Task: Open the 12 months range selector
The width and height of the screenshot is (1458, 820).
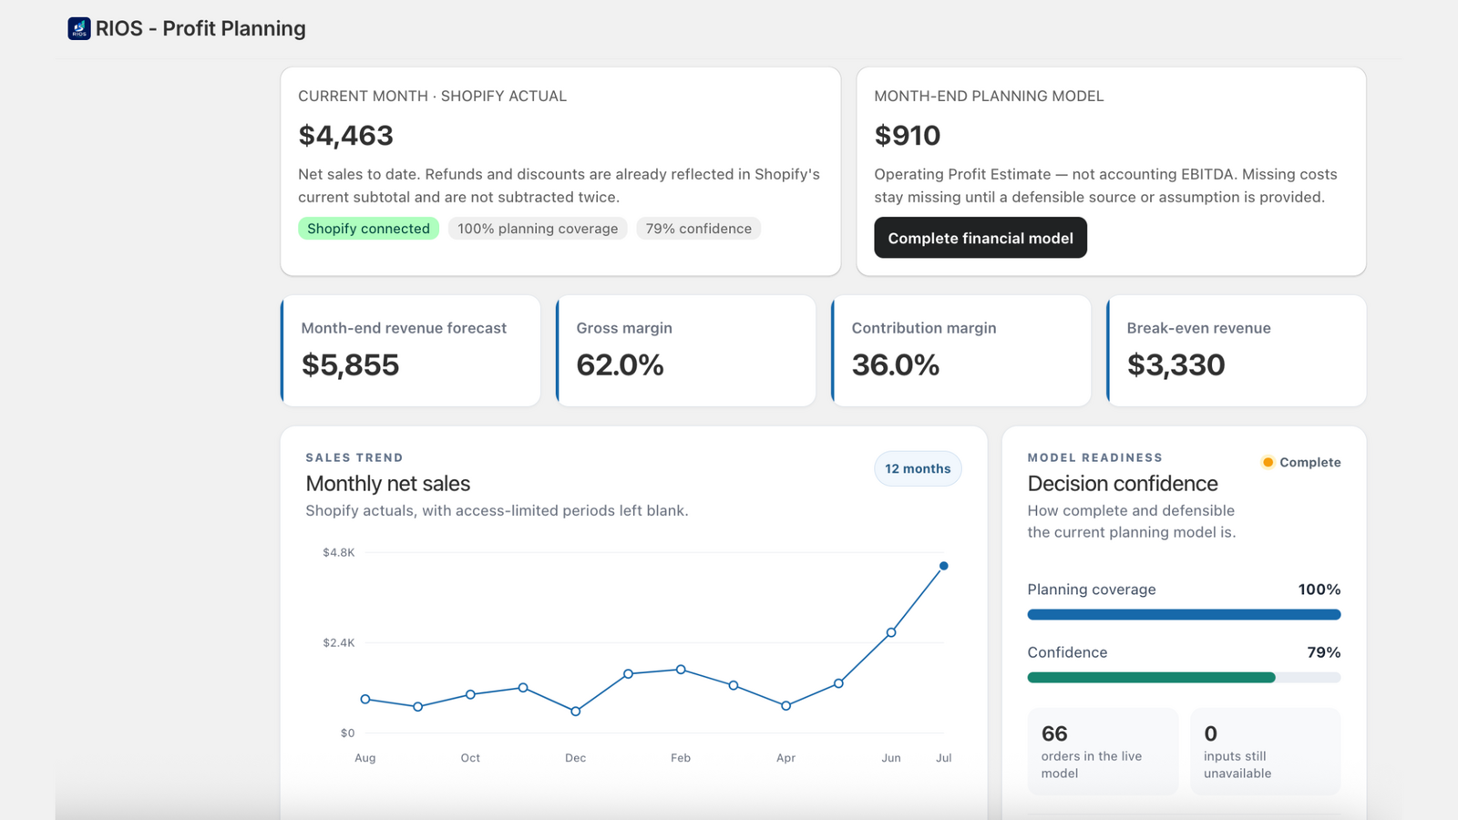Action: point(918,468)
